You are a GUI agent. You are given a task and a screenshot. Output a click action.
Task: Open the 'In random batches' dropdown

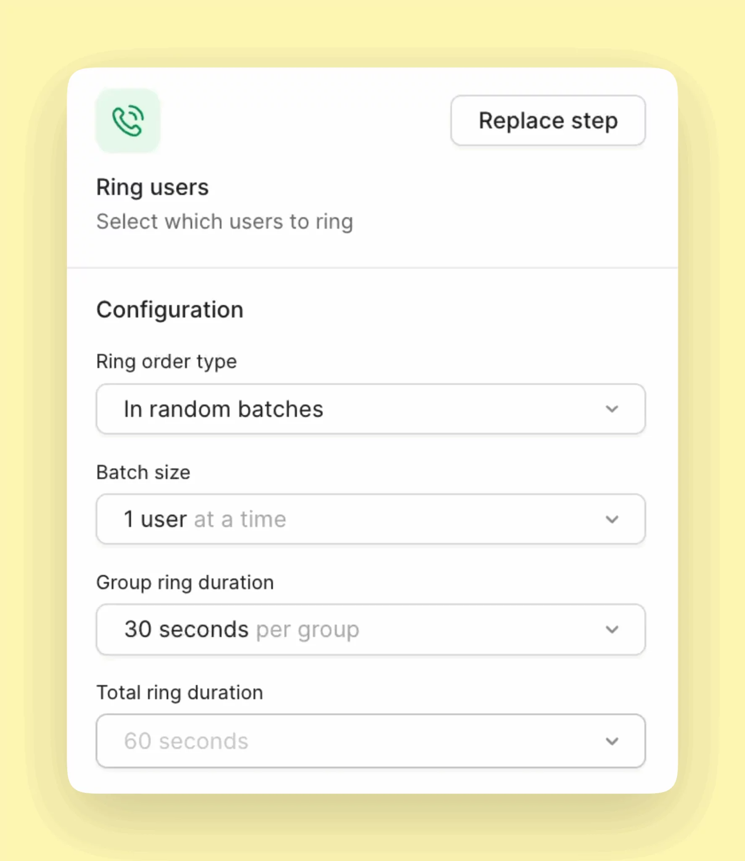point(371,408)
